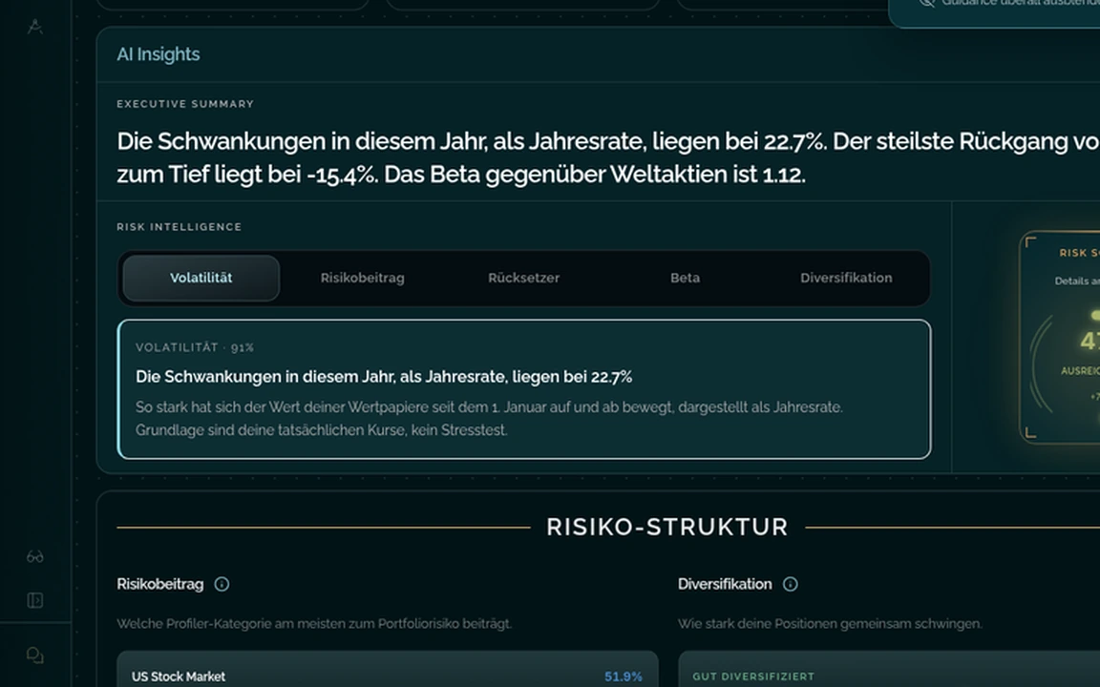Open the Diversifikation tab
The image size is (1100, 687).
[x=846, y=279]
